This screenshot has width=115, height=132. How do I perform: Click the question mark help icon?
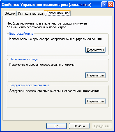pyautogui.click(x=104, y=5)
